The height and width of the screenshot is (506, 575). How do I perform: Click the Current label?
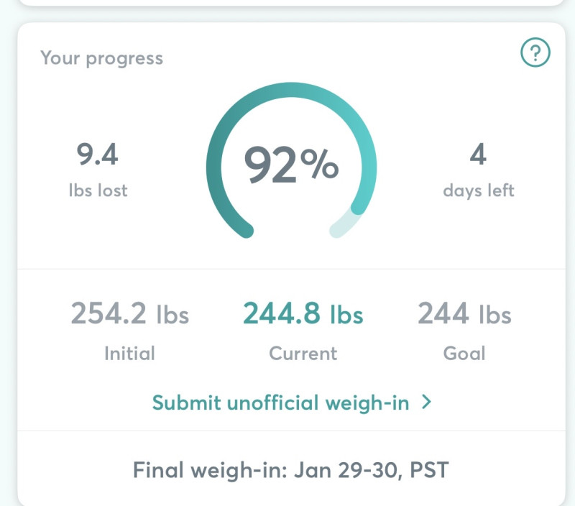point(303,353)
